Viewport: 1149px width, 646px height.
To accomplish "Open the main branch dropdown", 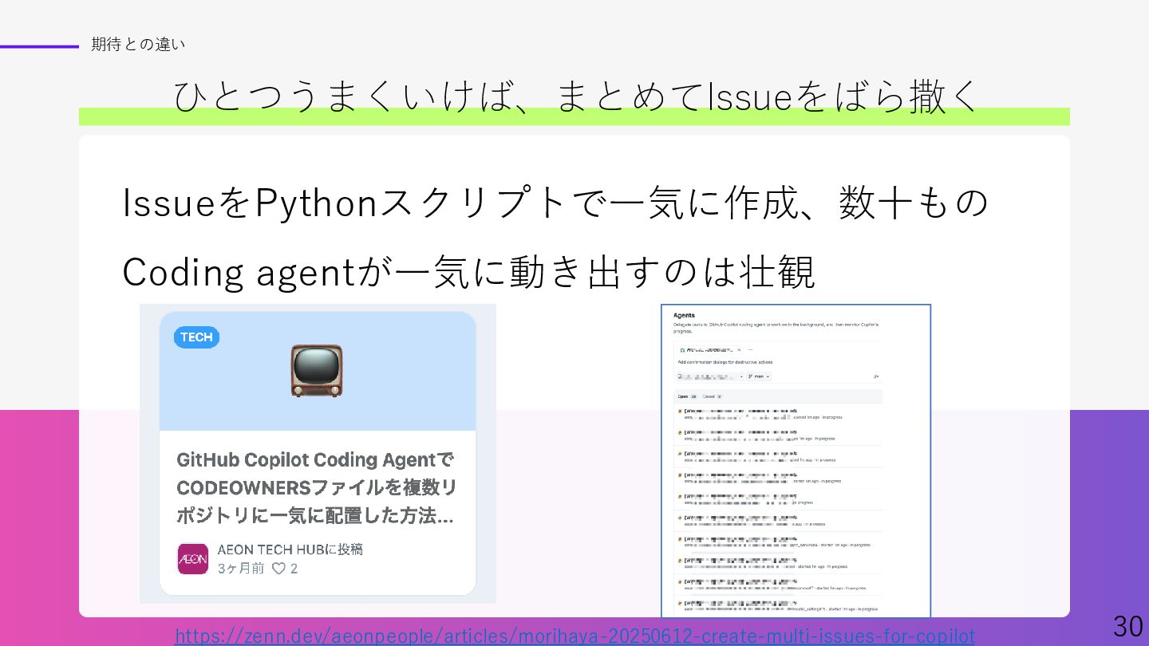I will point(759,376).
